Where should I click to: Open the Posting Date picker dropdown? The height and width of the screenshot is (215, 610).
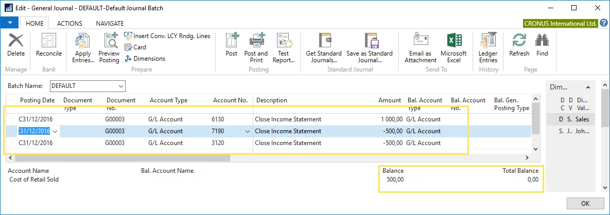pyautogui.click(x=55, y=131)
